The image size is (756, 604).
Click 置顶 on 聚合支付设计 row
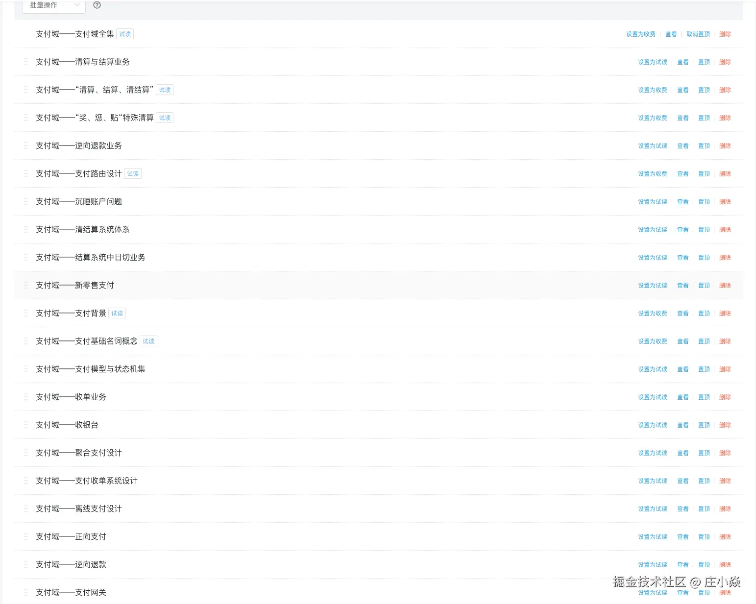point(704,453)
